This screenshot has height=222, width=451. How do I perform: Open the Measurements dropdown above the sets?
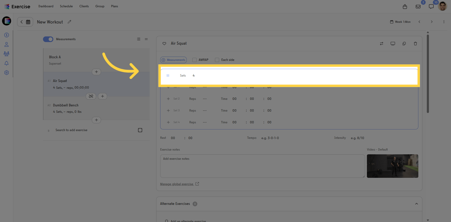(x=173, y=60)
